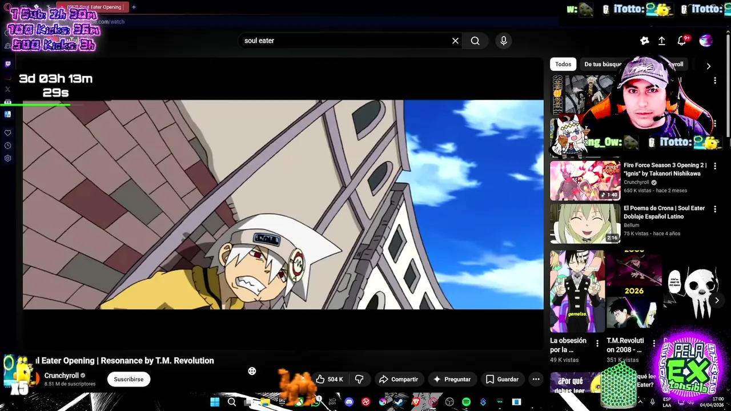731x411 pixels.
Task: Open the La obsesión por la short
Action: coord(577,292)
